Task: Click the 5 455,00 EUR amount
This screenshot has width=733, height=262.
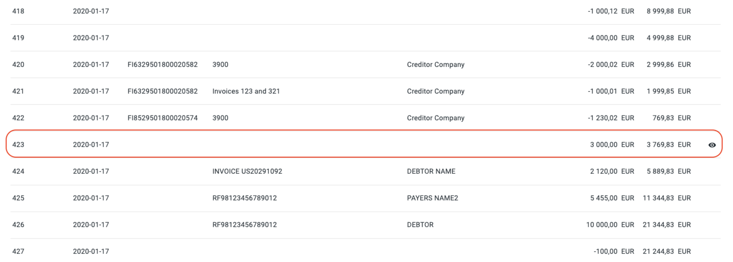Action: pos(612,198)
